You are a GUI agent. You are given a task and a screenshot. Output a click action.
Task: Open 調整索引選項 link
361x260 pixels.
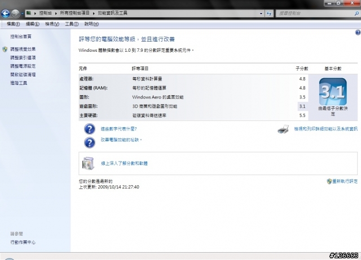(x=23, y=57)
